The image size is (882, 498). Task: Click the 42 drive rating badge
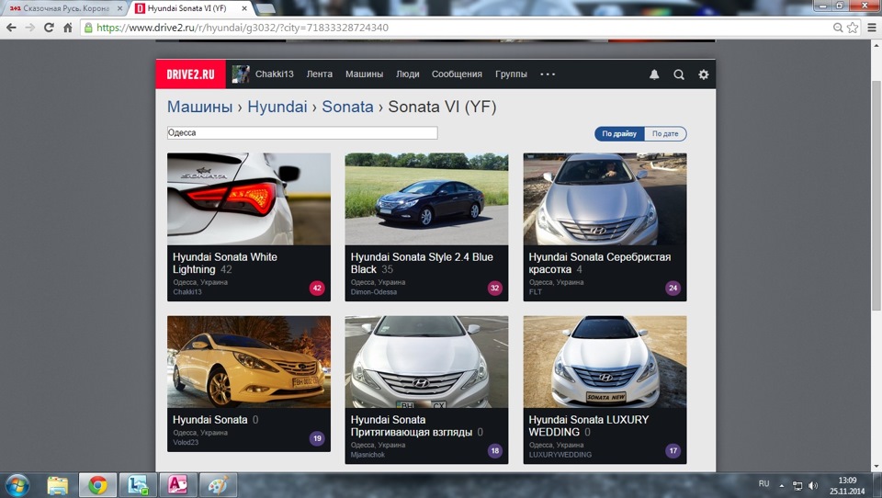point(317,289)
